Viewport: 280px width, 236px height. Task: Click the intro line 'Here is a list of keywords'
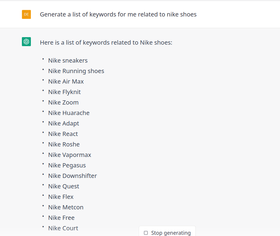106,43
